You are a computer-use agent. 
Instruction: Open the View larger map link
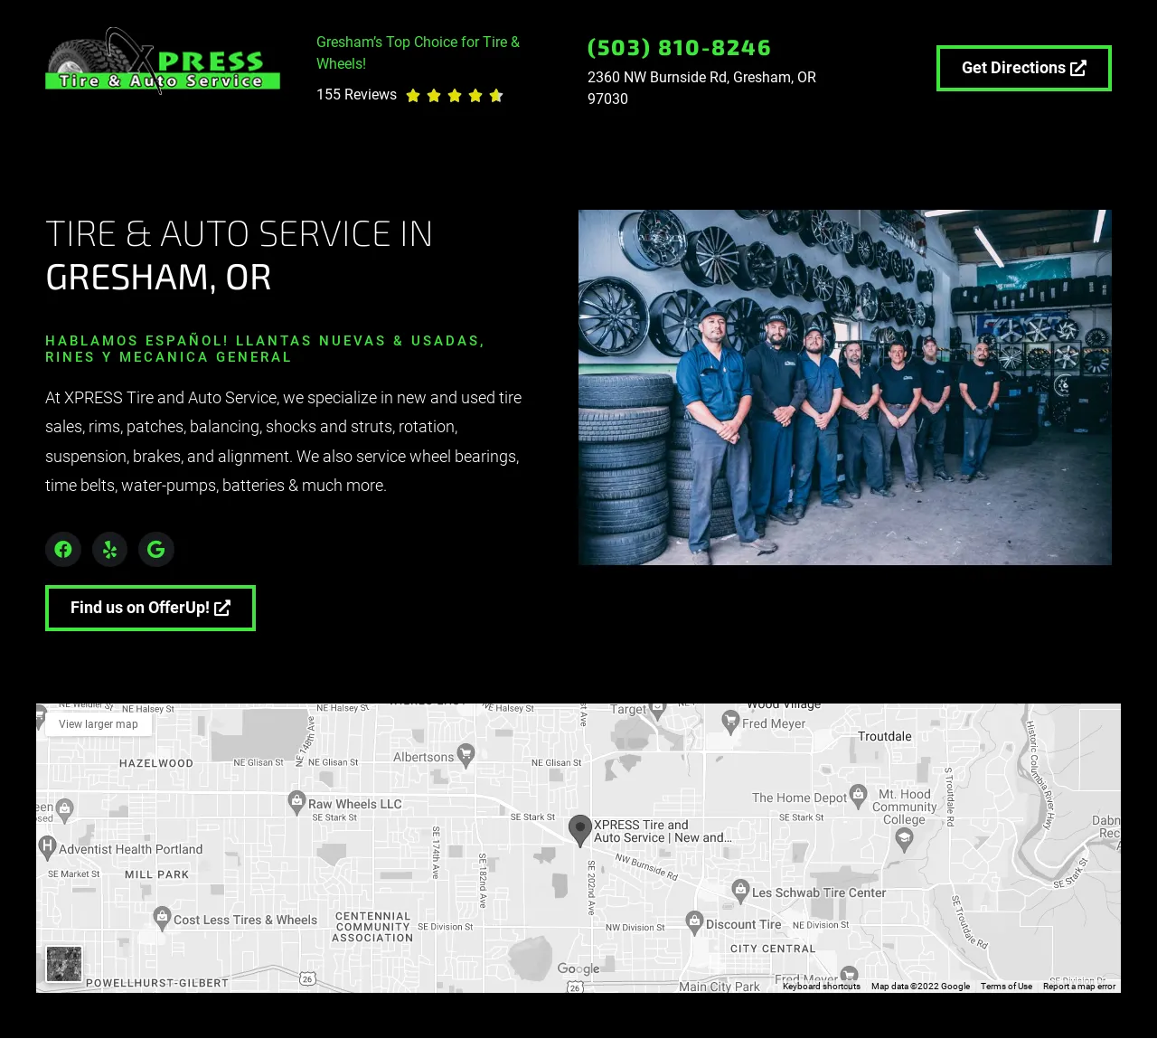[x=99, y=724]
